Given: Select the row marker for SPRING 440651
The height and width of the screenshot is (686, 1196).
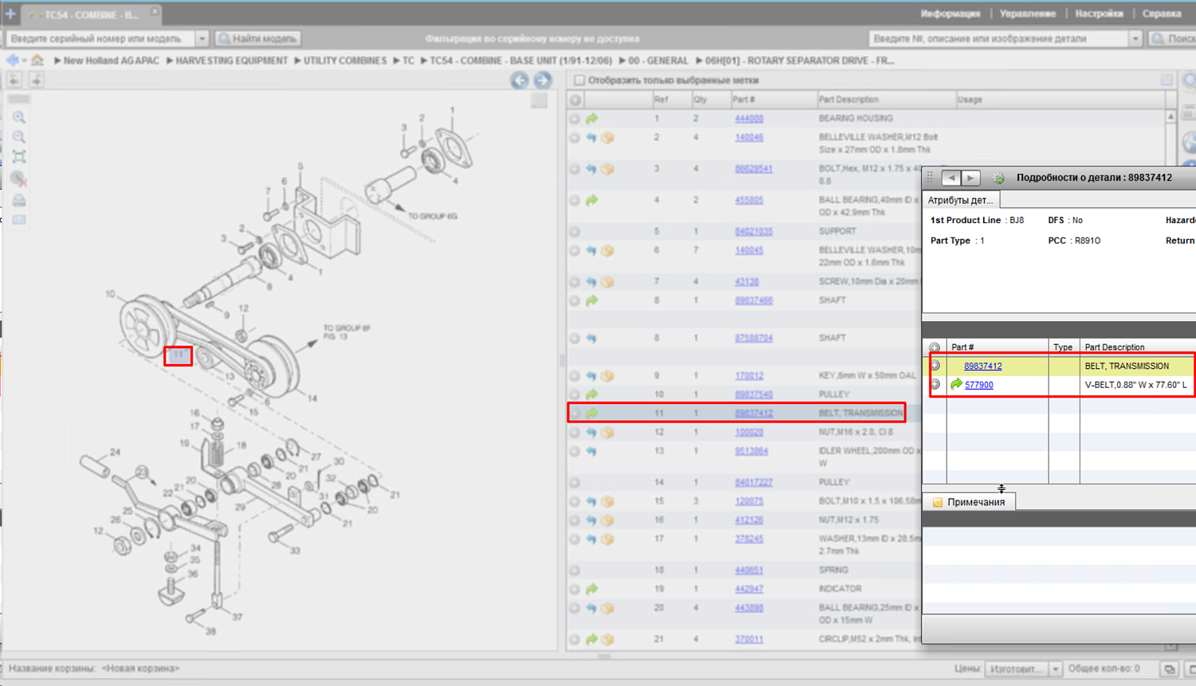Looking at the screenshot, I should coord(575,570).
